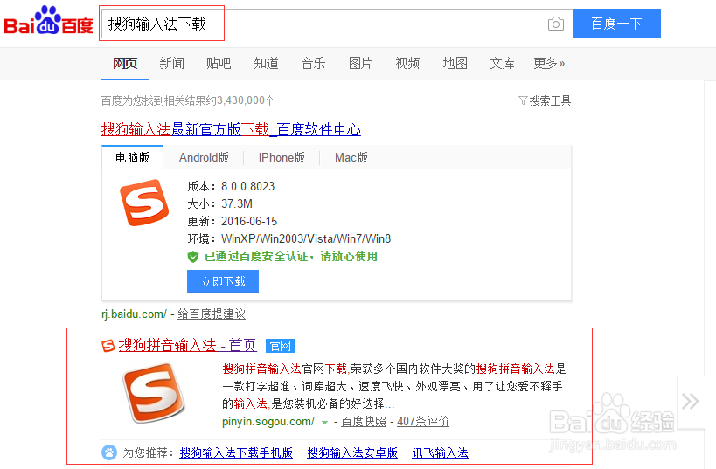Switch to iPhone版 tab

coord(282,157)
